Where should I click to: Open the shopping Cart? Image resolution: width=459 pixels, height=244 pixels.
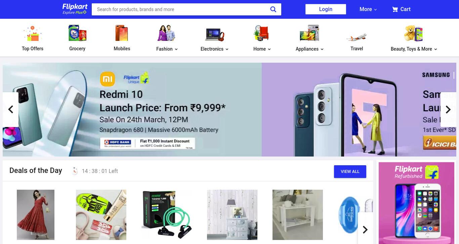pos(401,9)
